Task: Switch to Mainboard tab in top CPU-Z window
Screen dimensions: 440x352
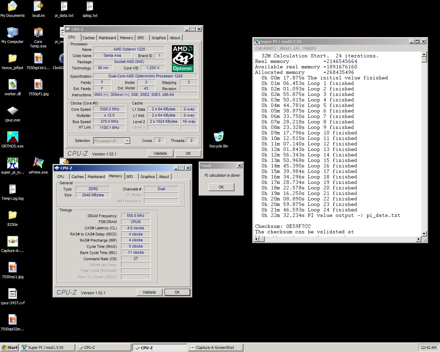Action: coord(107,38)
